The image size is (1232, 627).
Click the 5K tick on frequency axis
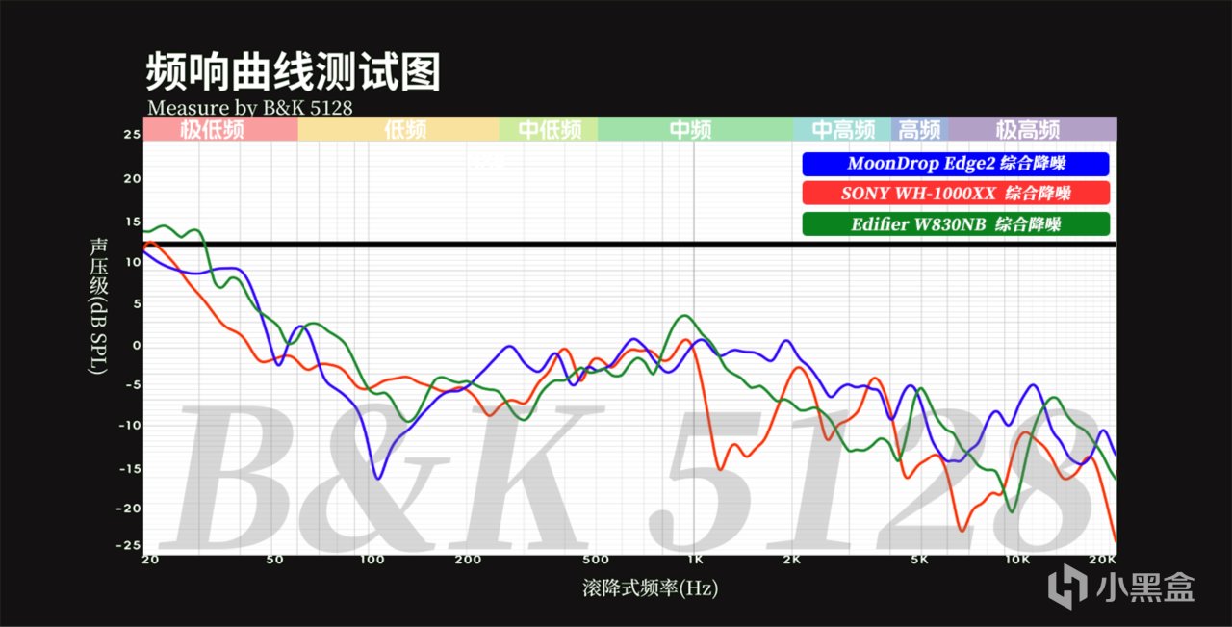[x=919, y=560]
